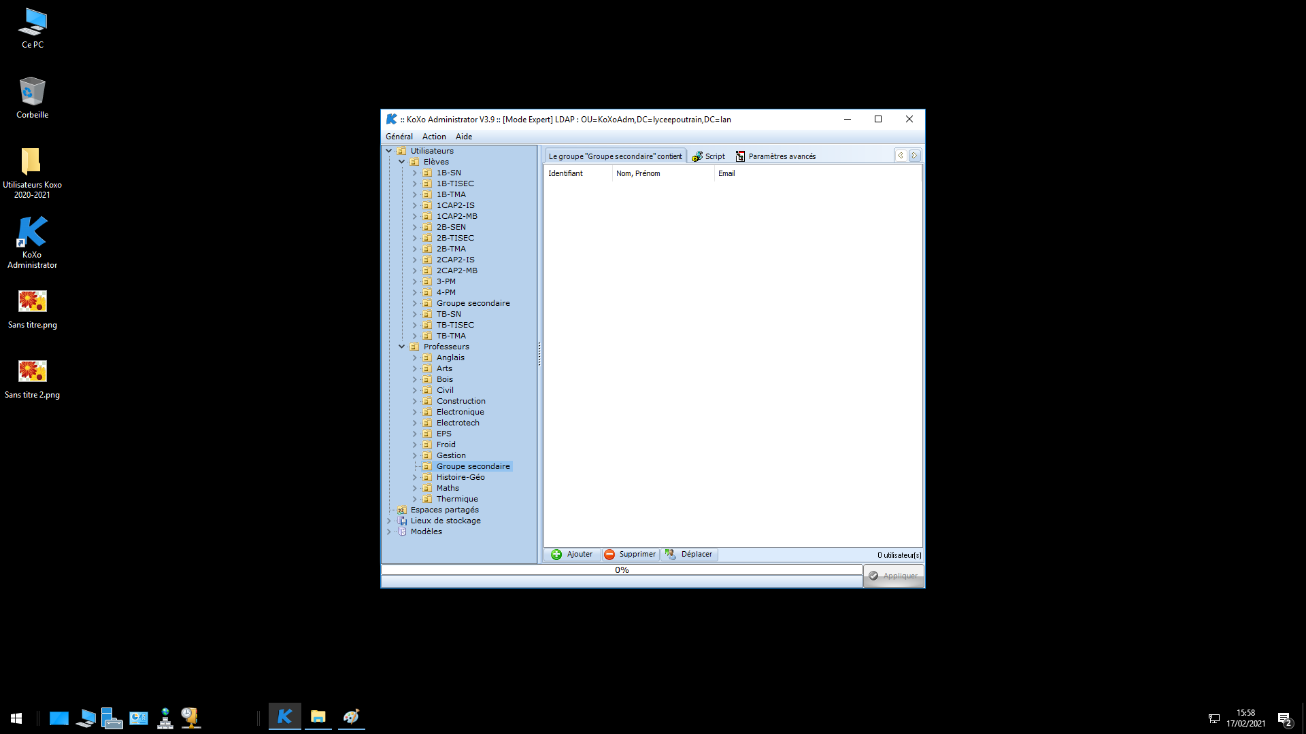Screen dimensions: 1306x734
Task: Click the Modèles tree icon
Action: click(401, 531)
